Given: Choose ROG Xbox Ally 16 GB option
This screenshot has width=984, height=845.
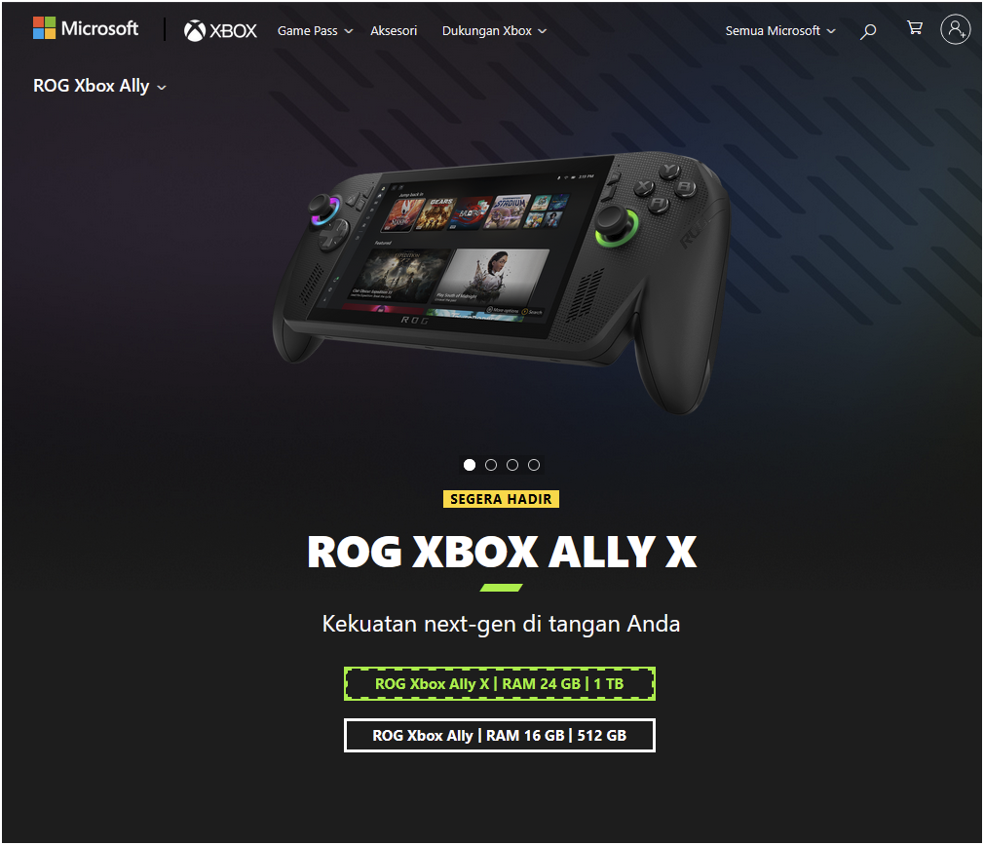Looking at the screenshot, I should pos(500,735).
